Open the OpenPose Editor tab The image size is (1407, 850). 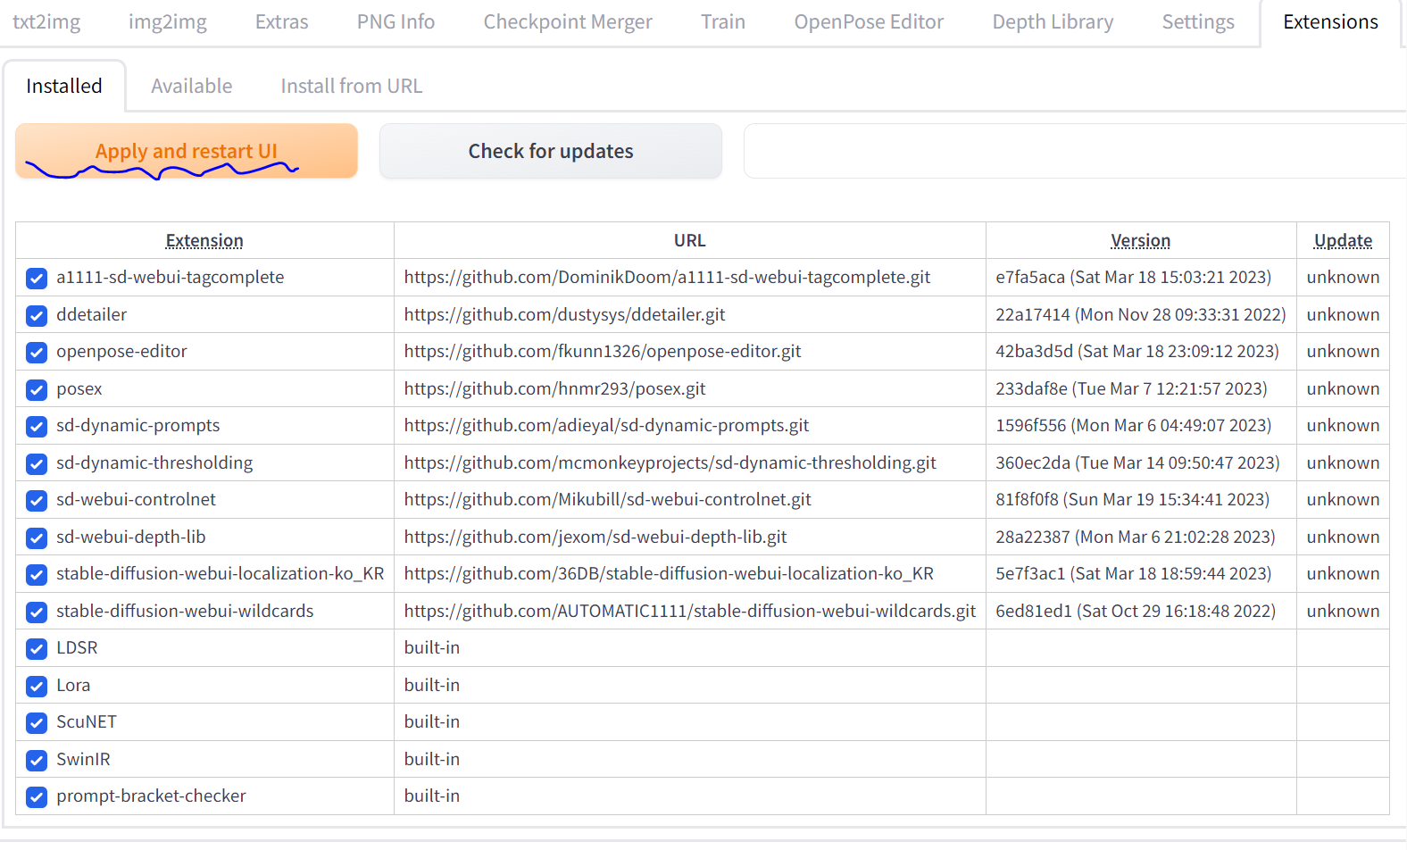pos(869,22)
